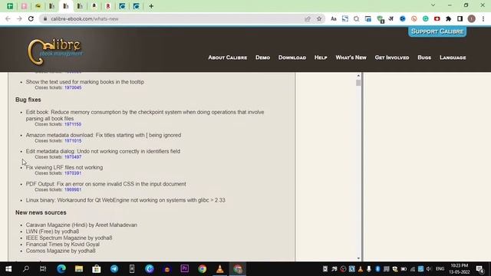Viewport: 491px width, 276px height.
Task: Click the browser forward arrow
Action: point(19,18)
